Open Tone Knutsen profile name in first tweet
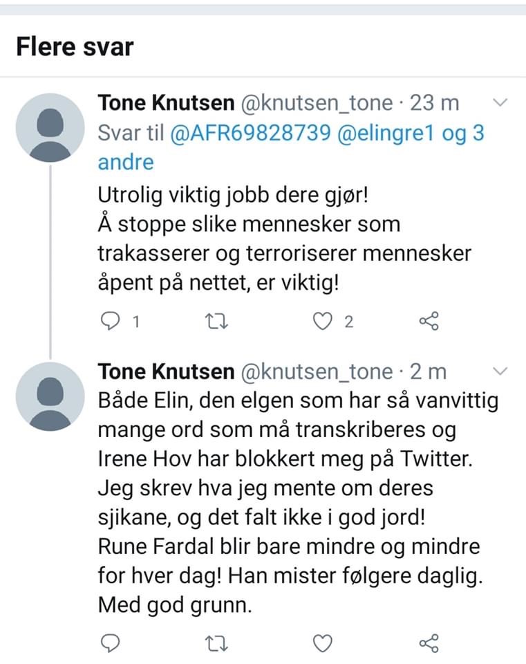 click(166, 103)
